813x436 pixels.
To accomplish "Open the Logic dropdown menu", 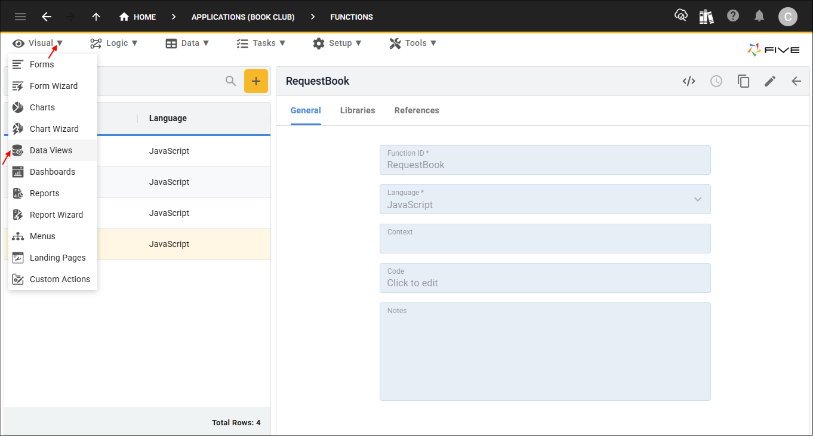I will click(114, 42).
